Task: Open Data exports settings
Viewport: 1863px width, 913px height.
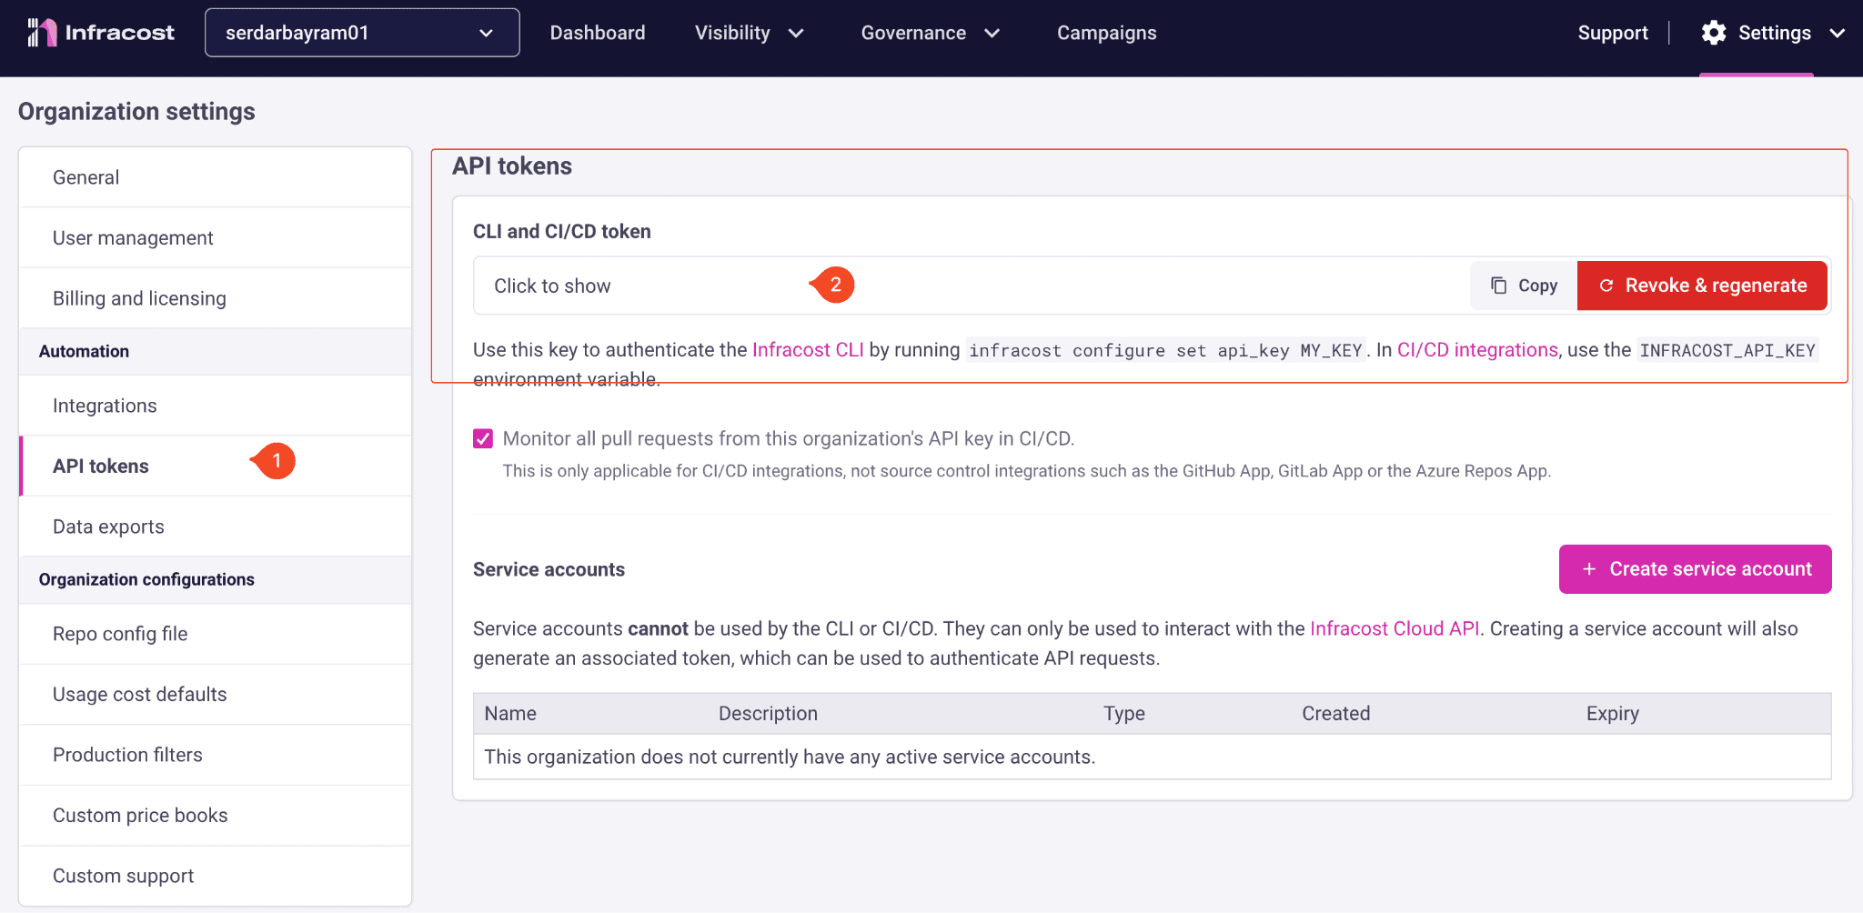Action: click(216, 527)
